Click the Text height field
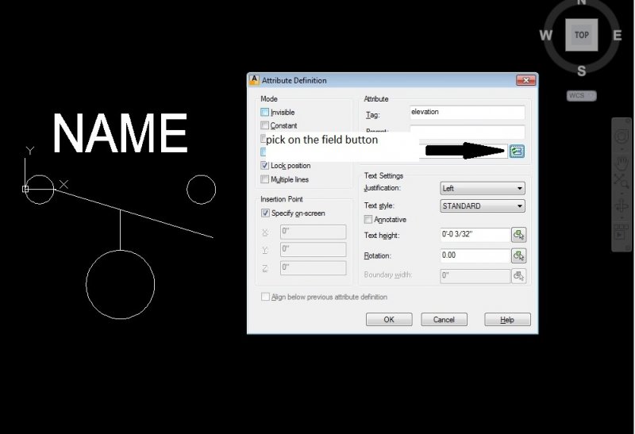The width and height of the screenshot is (635, 434). (x=475, y=235)
